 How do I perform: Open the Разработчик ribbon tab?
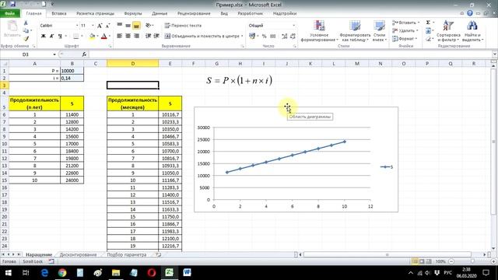(251, 14)
